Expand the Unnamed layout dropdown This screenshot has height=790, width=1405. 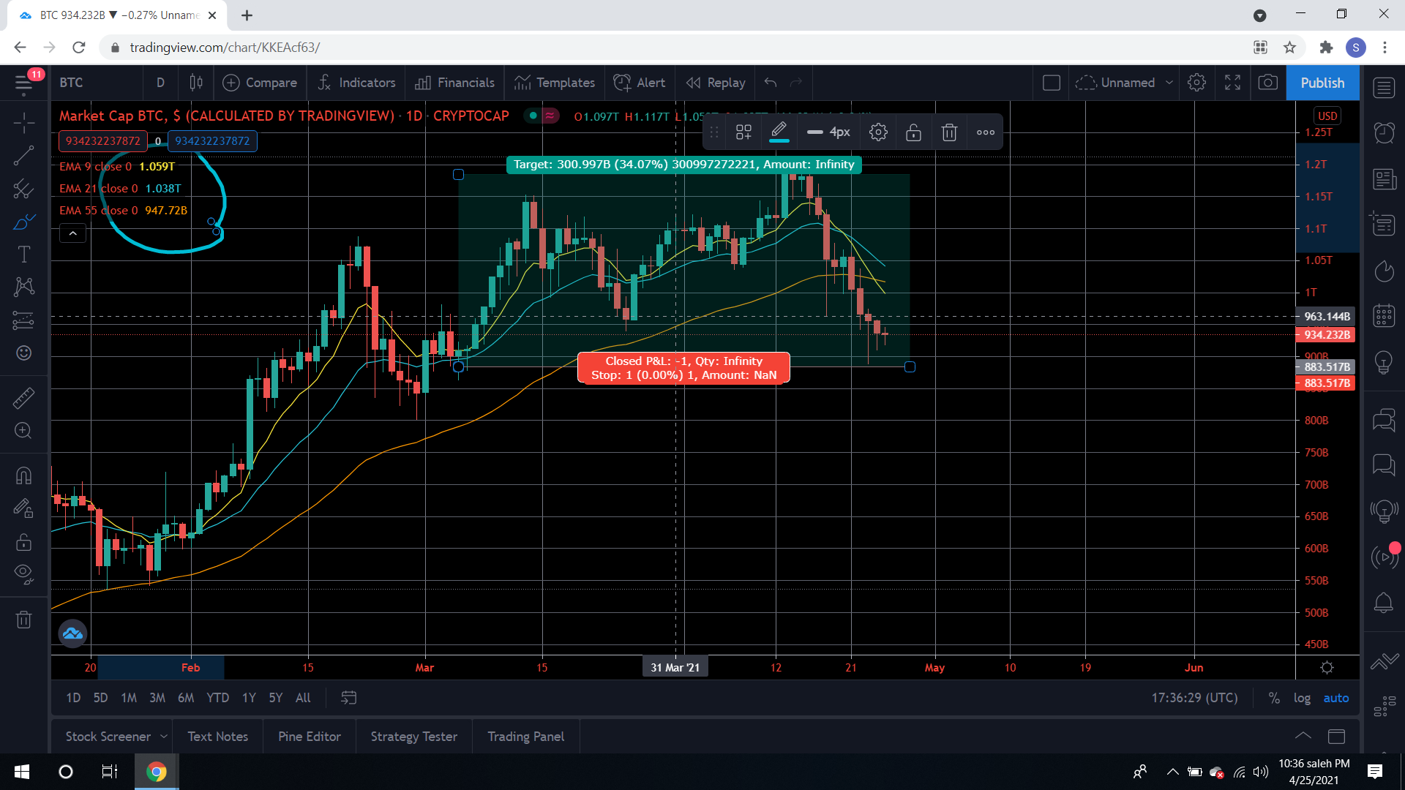[1169, 83]
